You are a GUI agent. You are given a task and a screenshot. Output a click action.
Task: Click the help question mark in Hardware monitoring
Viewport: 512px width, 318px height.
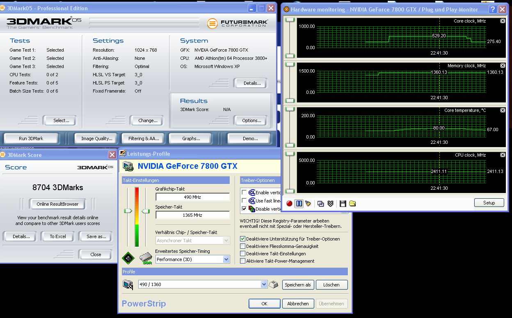tap(493, 9)
